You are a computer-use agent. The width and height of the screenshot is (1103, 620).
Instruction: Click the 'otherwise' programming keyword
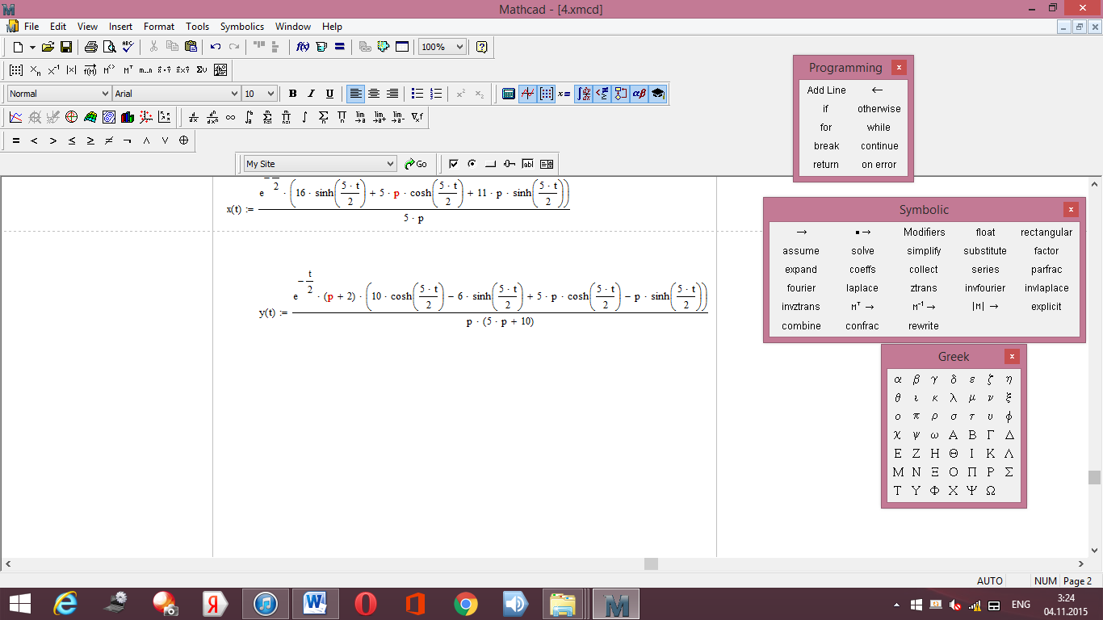[879, 109]
